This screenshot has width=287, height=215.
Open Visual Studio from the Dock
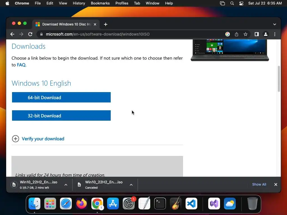(x=214, y=204)
